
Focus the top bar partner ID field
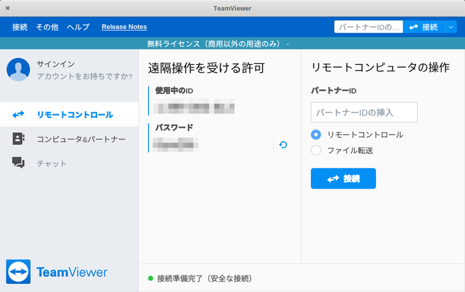[369, 27]
